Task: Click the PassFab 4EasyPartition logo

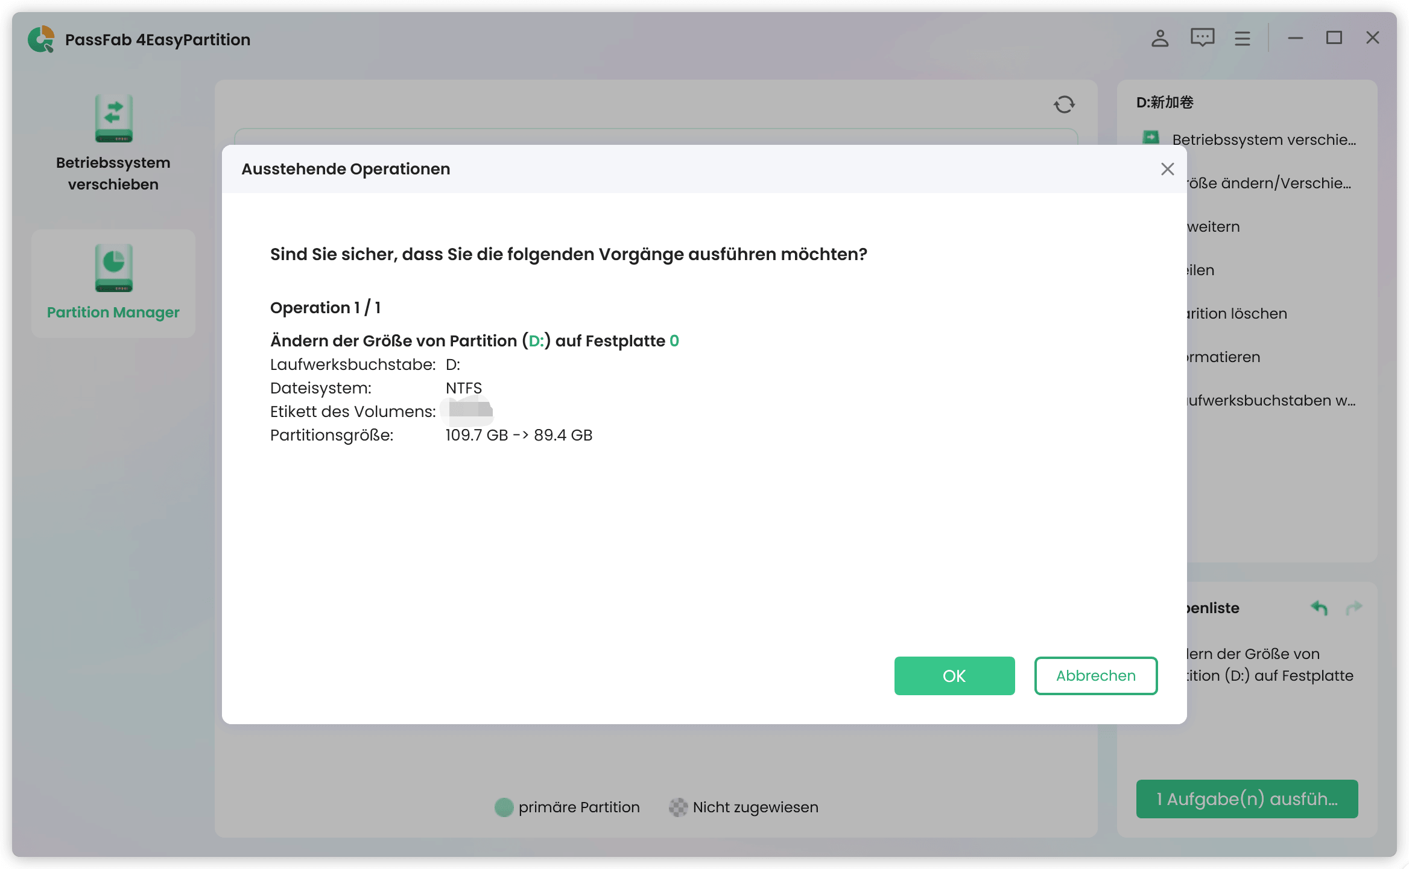Action: [40, 39]
